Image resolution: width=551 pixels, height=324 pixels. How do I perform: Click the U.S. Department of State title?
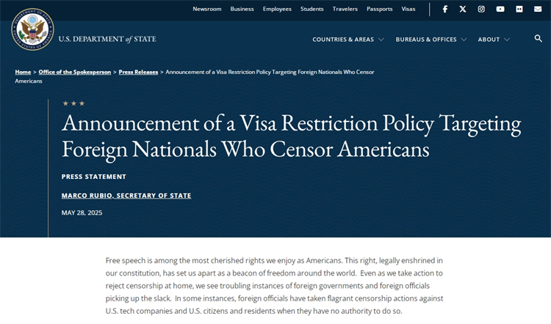[x=107, y=39]
